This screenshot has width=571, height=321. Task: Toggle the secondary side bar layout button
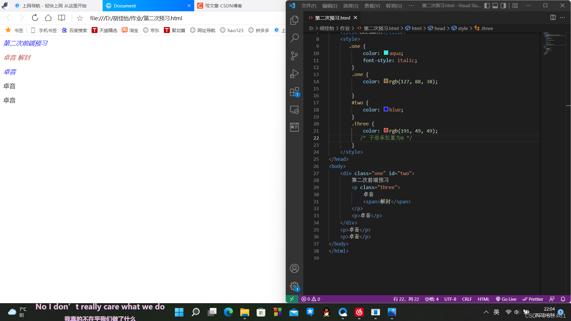[x=503, y=6]
